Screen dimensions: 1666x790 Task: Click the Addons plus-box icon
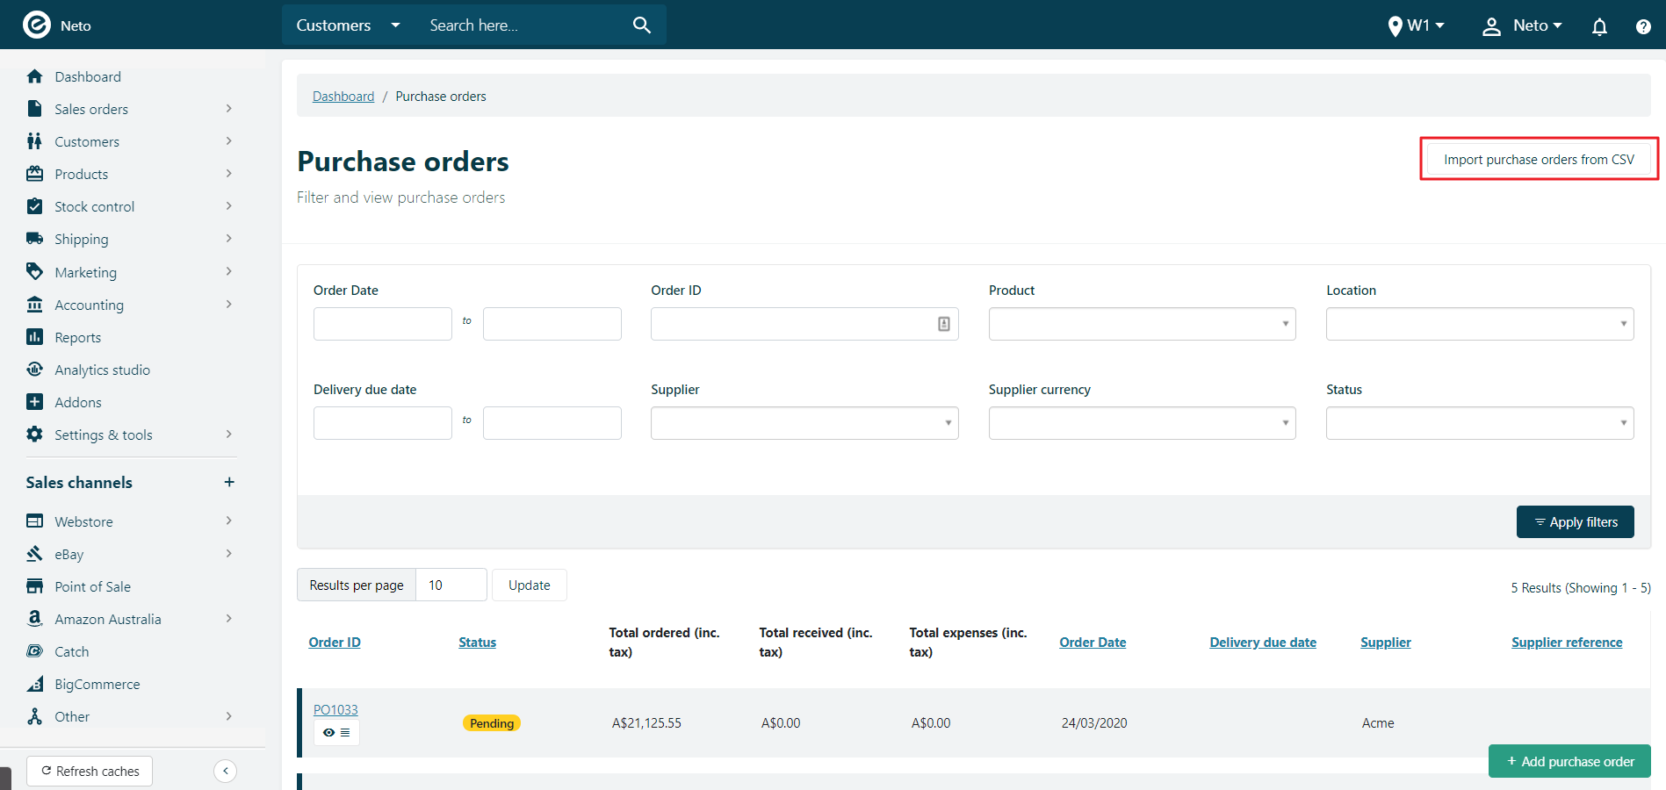point(35,402)
